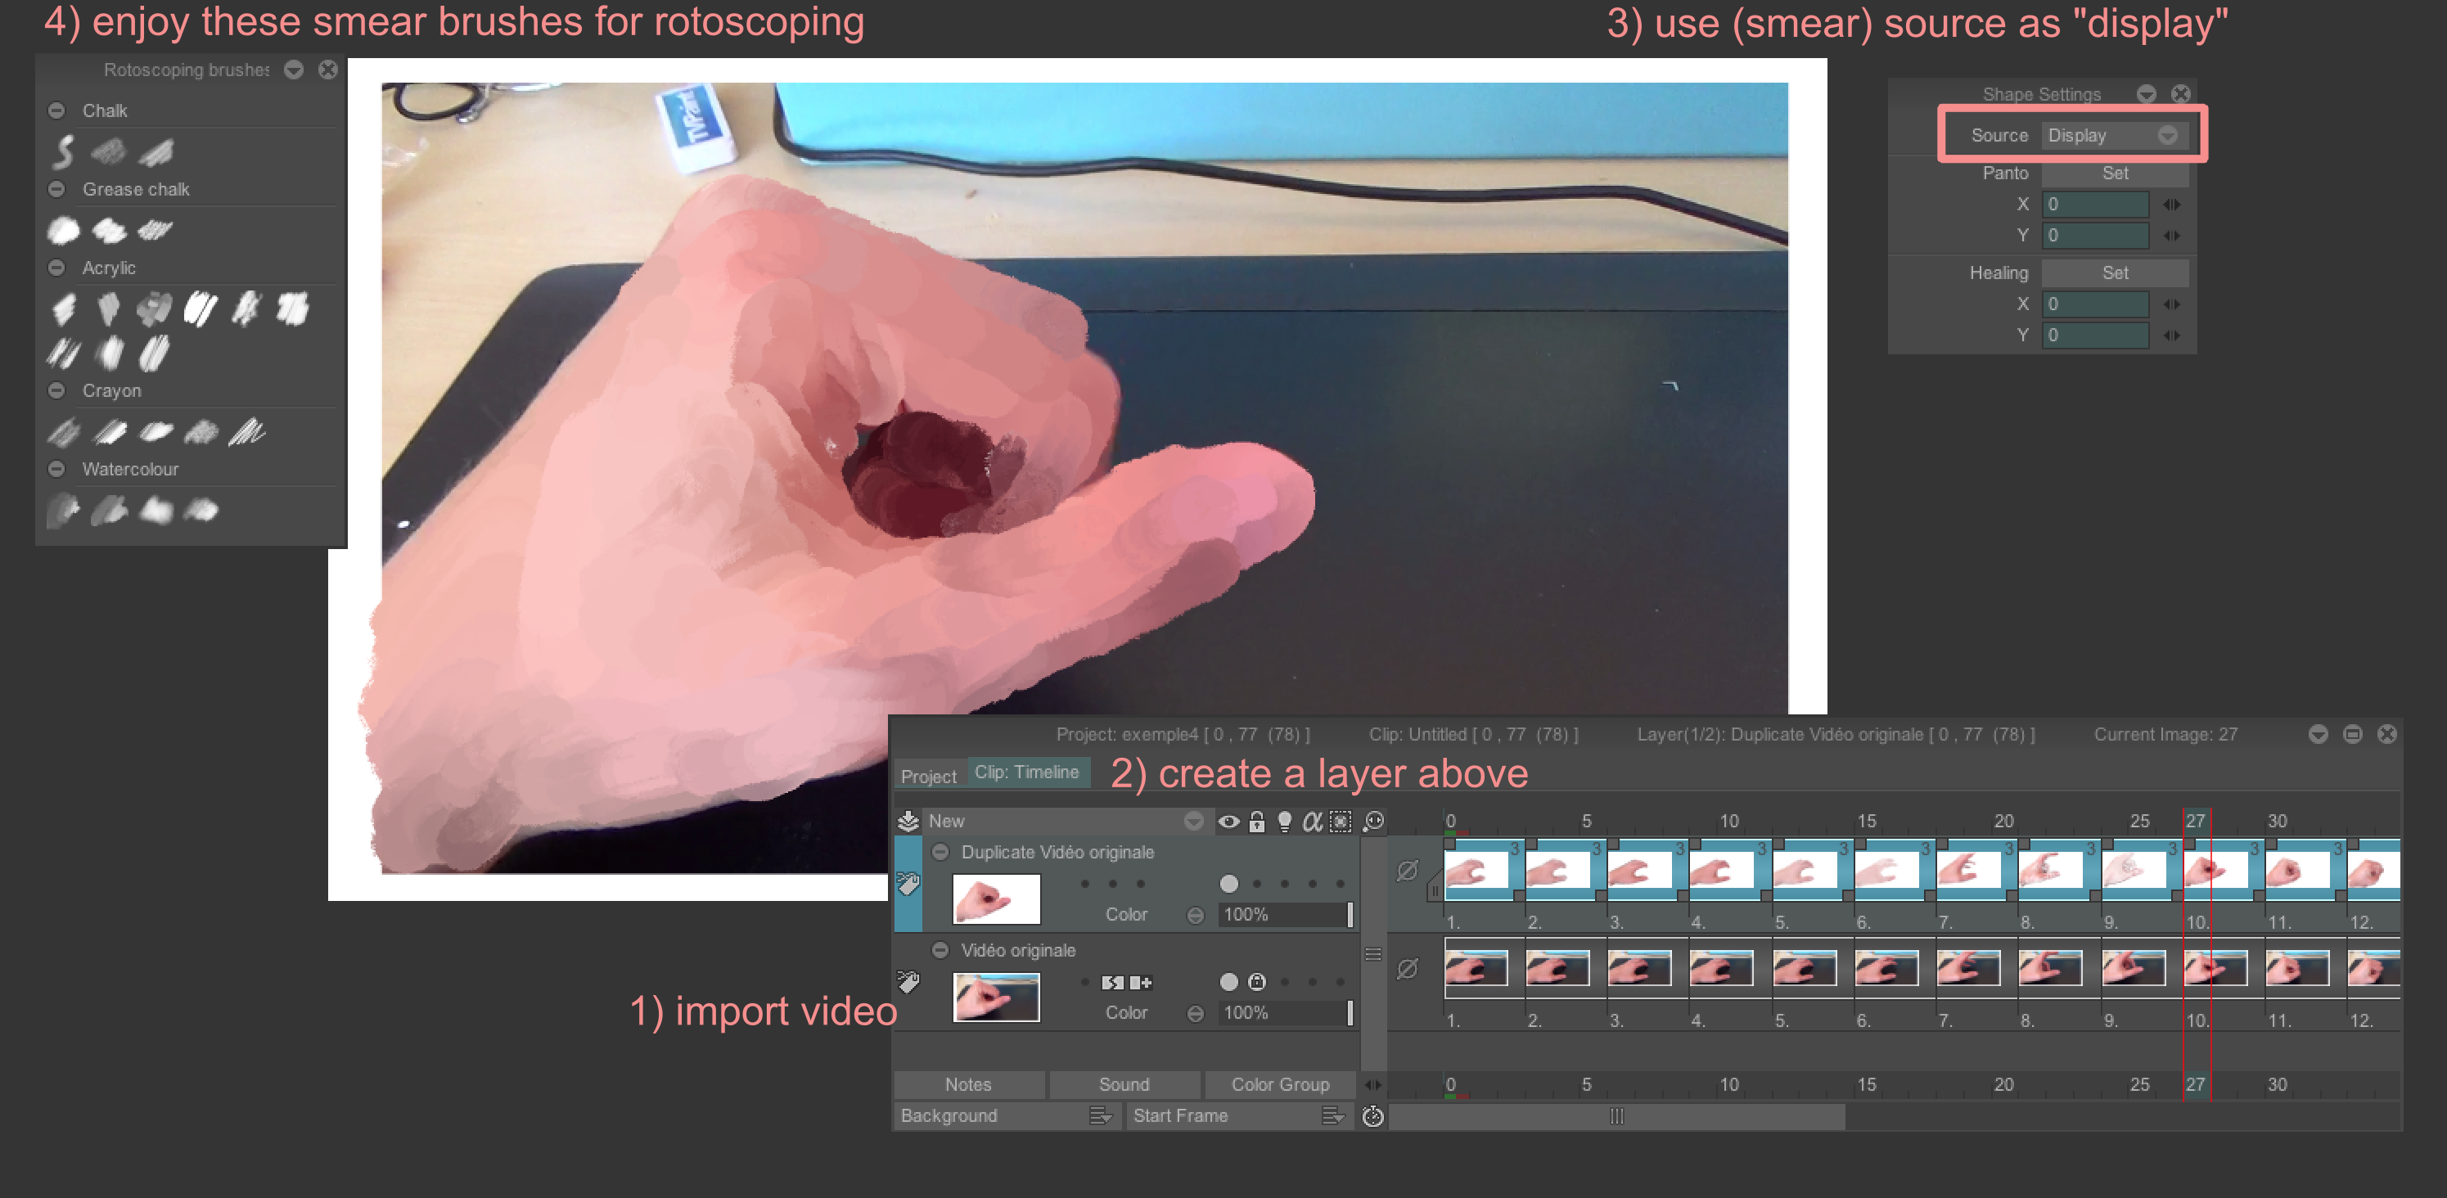Viewport: 2447px width, 1198px height.
Task: Toggle the slashed circle on Vidéo originale track
Action: click(1407, 968)
